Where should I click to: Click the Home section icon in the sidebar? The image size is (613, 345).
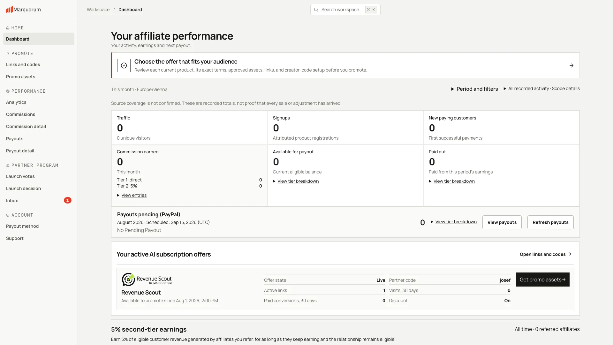point(8,28)
